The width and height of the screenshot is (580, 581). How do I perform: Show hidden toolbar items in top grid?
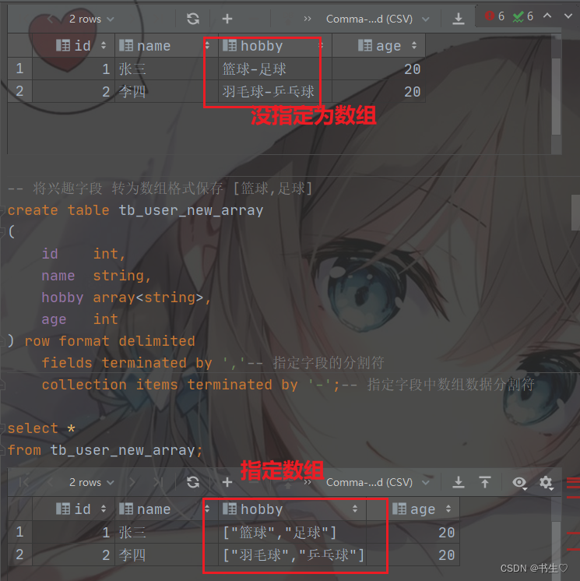point(307,19)
